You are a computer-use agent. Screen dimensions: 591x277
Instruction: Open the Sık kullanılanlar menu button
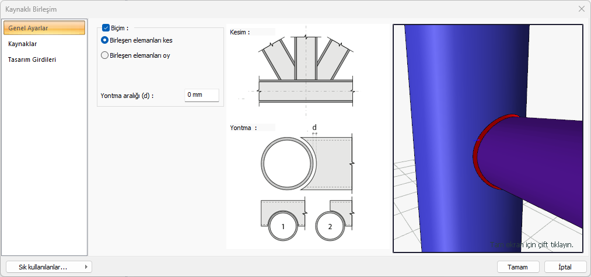44,267
